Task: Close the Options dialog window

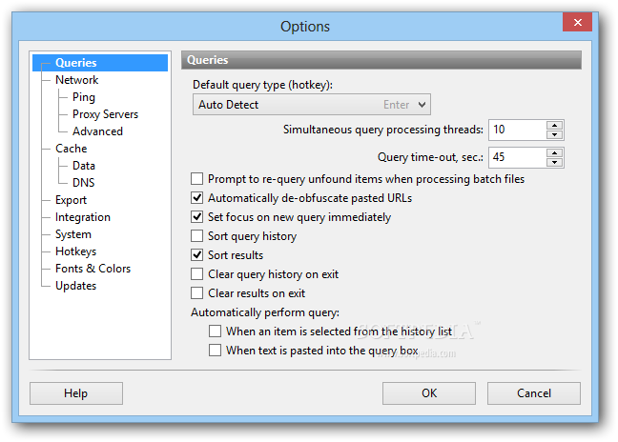Action: [577, 22]
